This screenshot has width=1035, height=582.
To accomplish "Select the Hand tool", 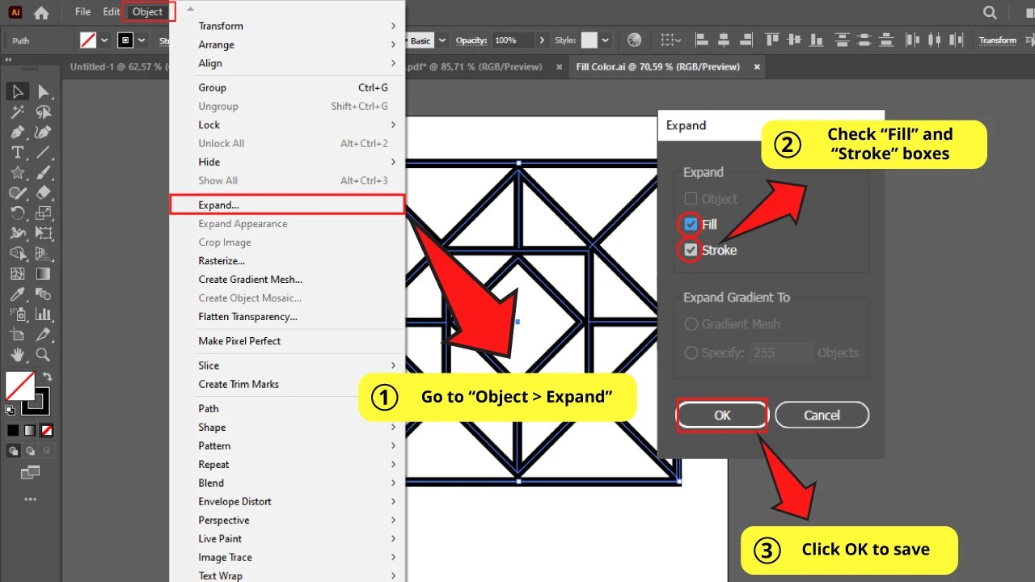I will (x=18, y=354).
